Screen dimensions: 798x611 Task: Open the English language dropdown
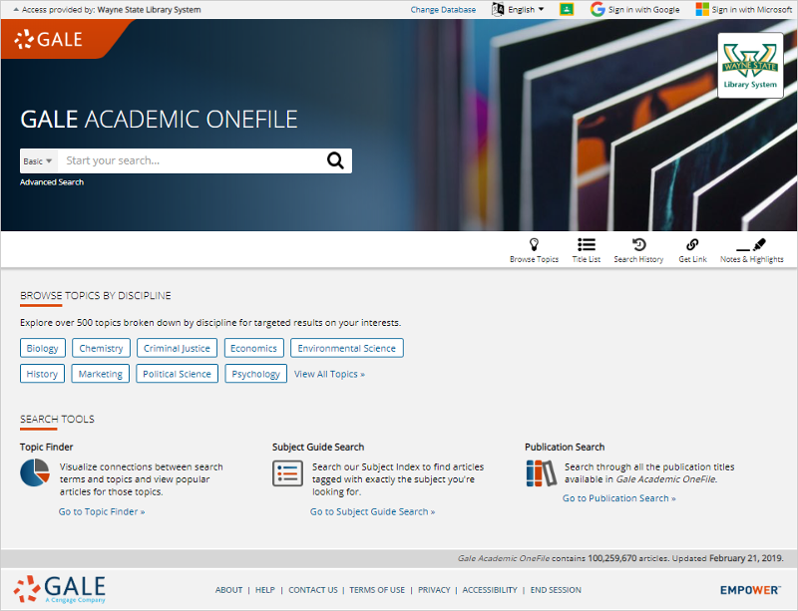[526, 10]
